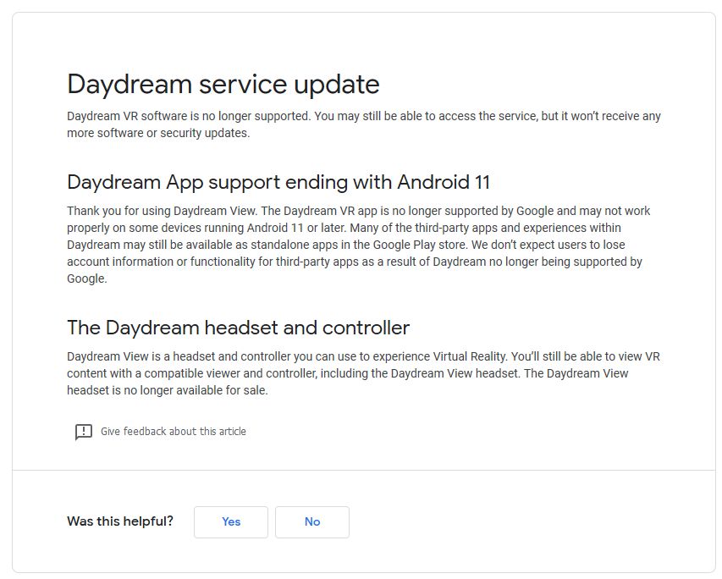Answer Yes to 'Was this helpful?'
Image resolution: width=722 pixels, height=579 pixels.
231,522
